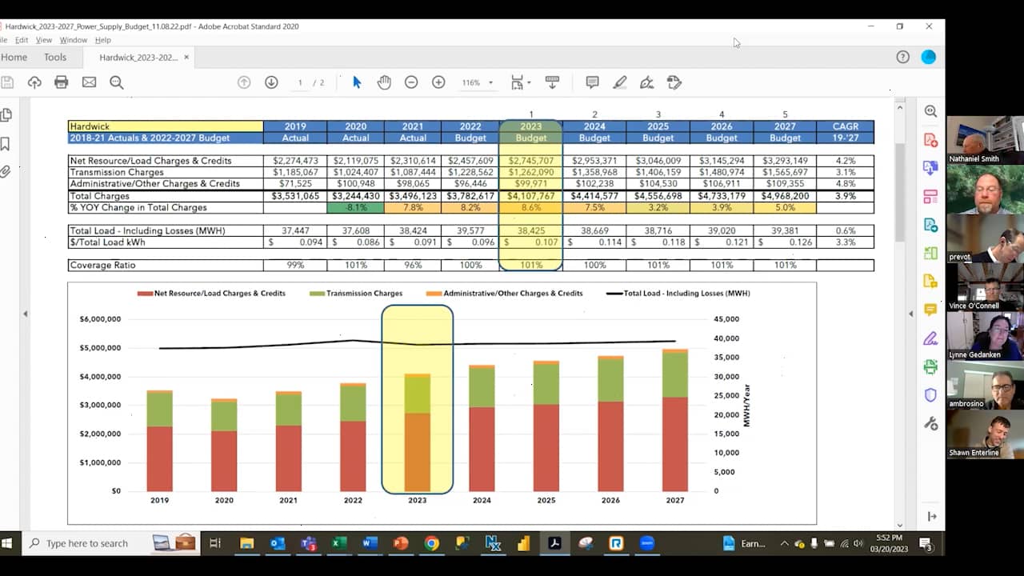Select the highlight text pen tool
Image resolution: width=1024 pixels, height=576 pixels.
click(x=619, y=82)
